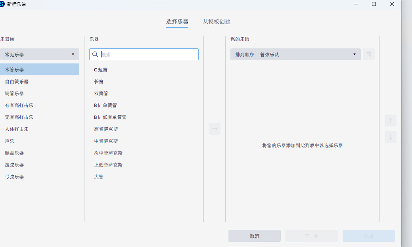The width and height of the screenshot is (412, 247).
Task: Minimize the 新建乐谱 window
Action: click(356, 4)
